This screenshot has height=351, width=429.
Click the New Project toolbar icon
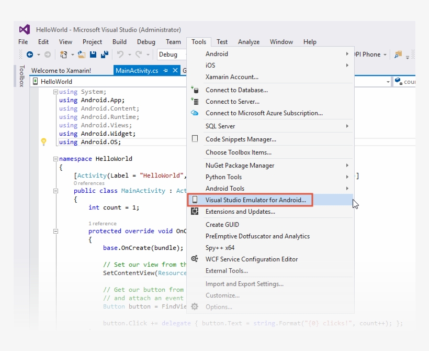click(64, 54)
